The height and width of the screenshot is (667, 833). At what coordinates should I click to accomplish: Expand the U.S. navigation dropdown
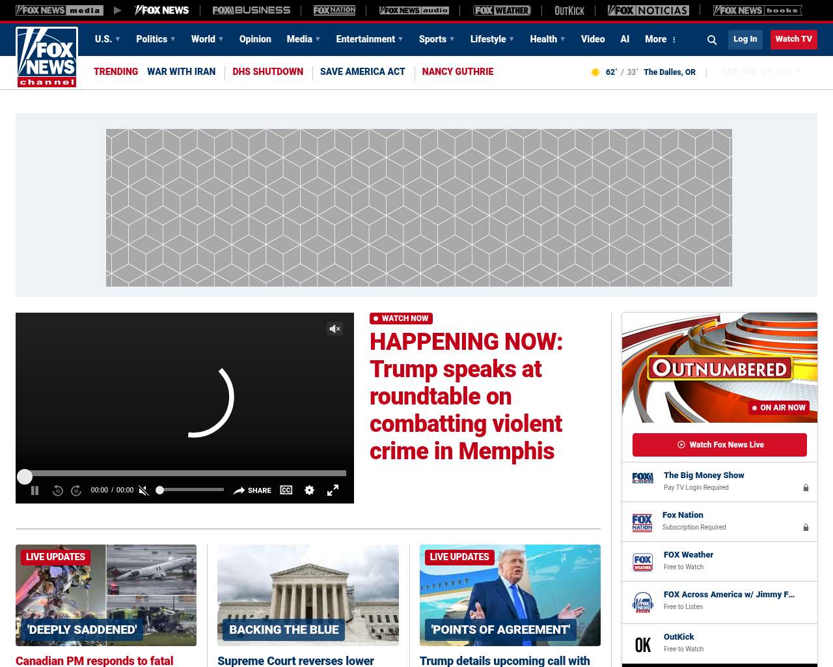[x=107, y=39]
